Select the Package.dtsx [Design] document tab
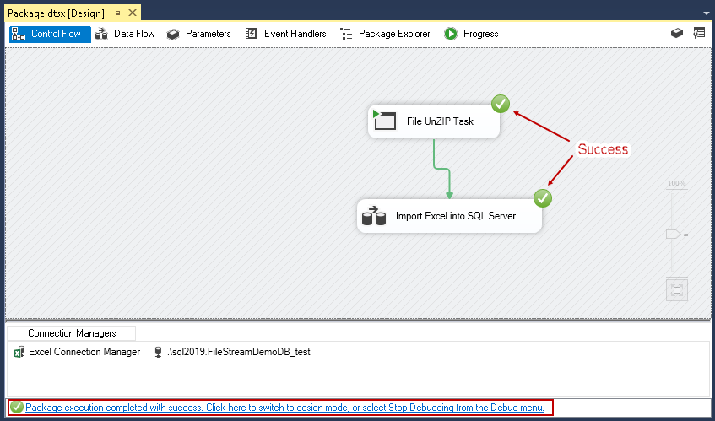This screenshot has height=421, width=715. click(x=56, y=13)
